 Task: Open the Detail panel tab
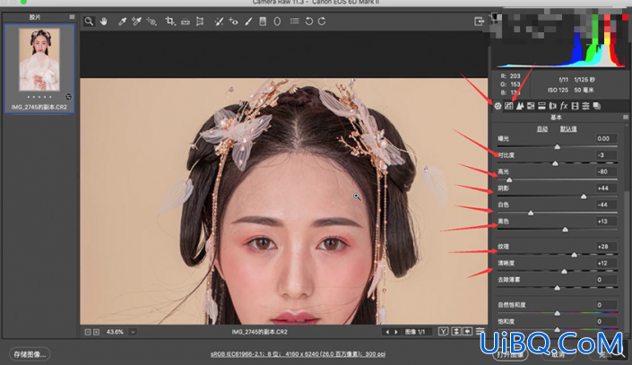coord(520,106)
